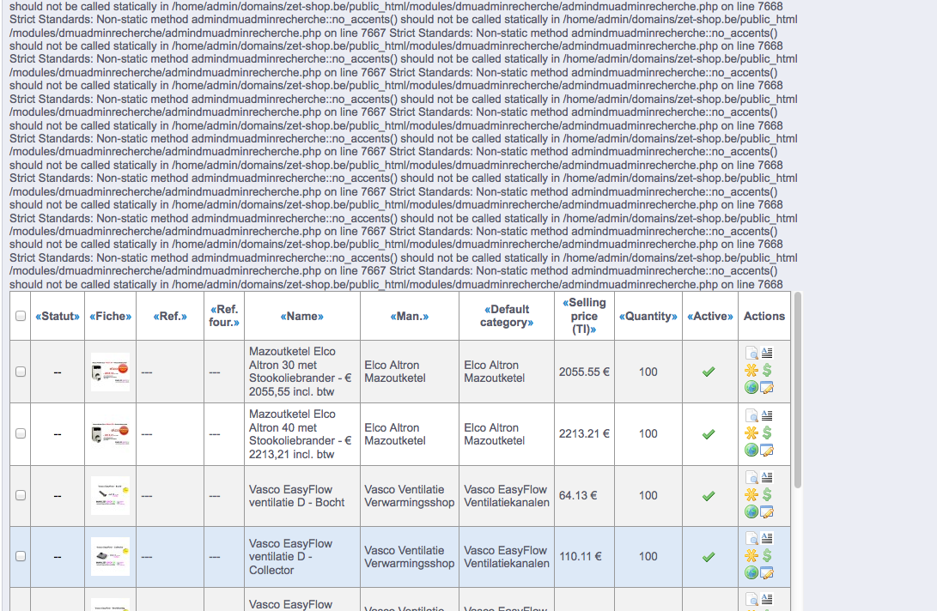The height and width of the screenshot is (611, 937).
Task: Click yellow asterisk icon for EasyFlow Bocht row
Action: (751, 494)
